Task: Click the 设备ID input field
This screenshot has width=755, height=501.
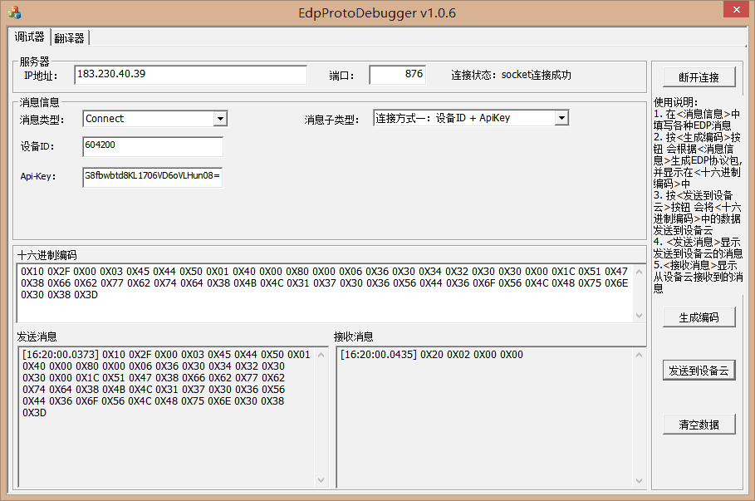Action: pyautogui.click(x=153, y=146)
